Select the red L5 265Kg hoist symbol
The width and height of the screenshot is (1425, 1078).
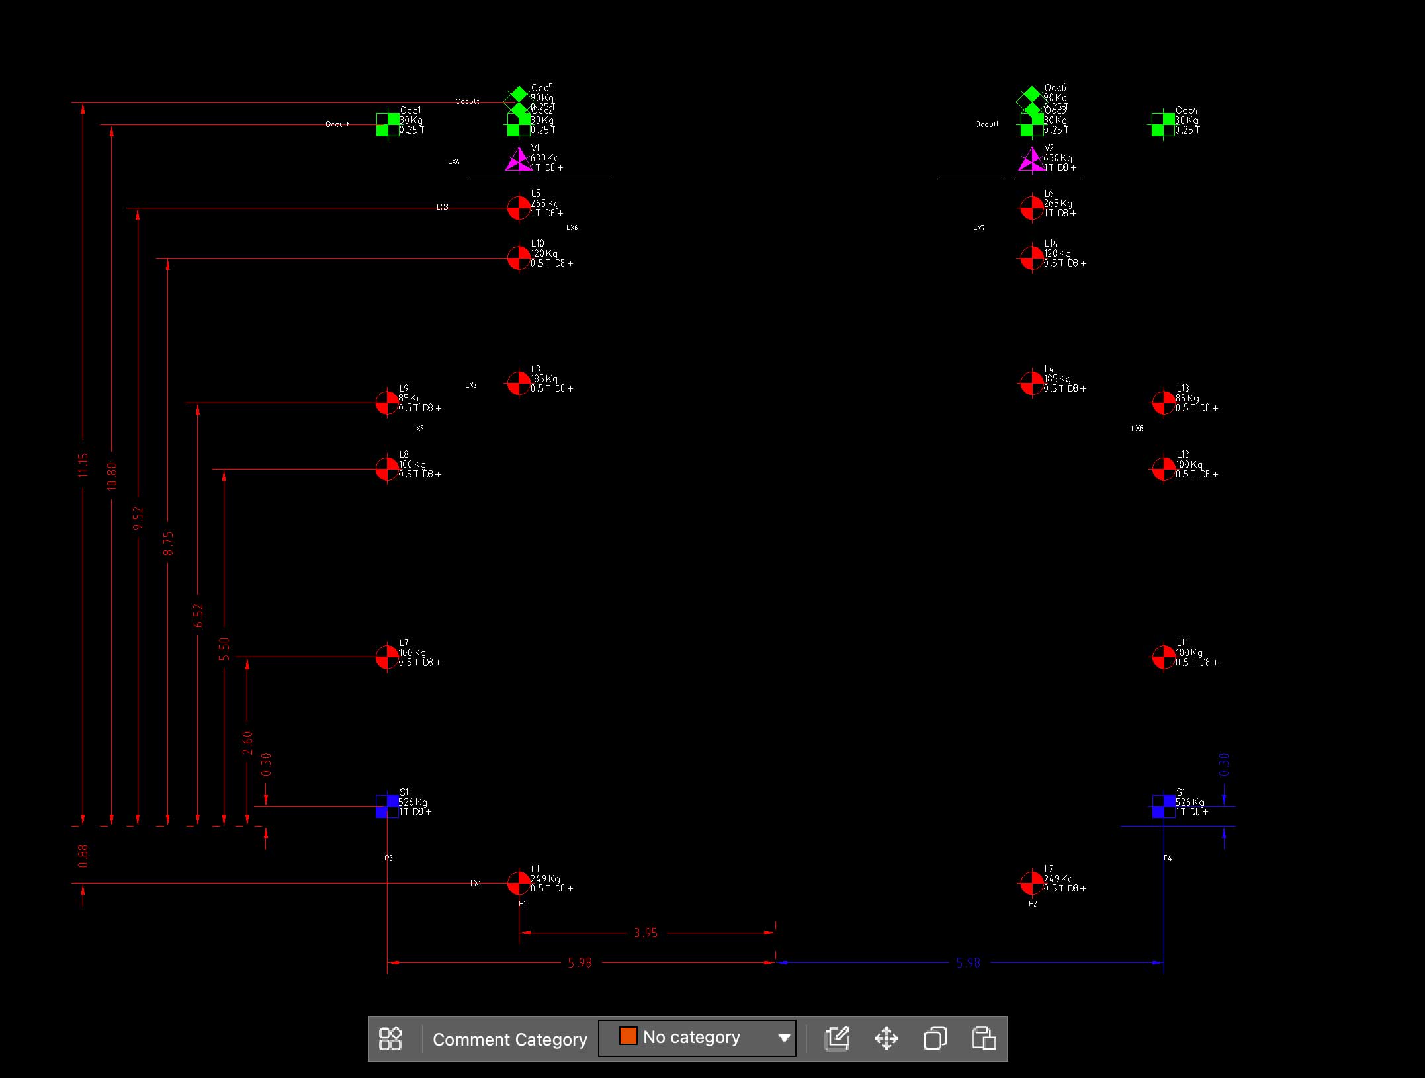pyautogui.click(x=519, y=208)
